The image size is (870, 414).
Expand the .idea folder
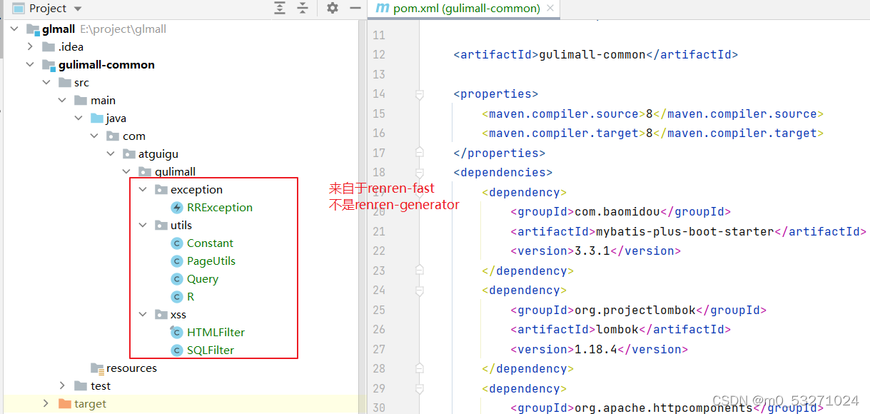pyautogui.click(x=30, y=47)
